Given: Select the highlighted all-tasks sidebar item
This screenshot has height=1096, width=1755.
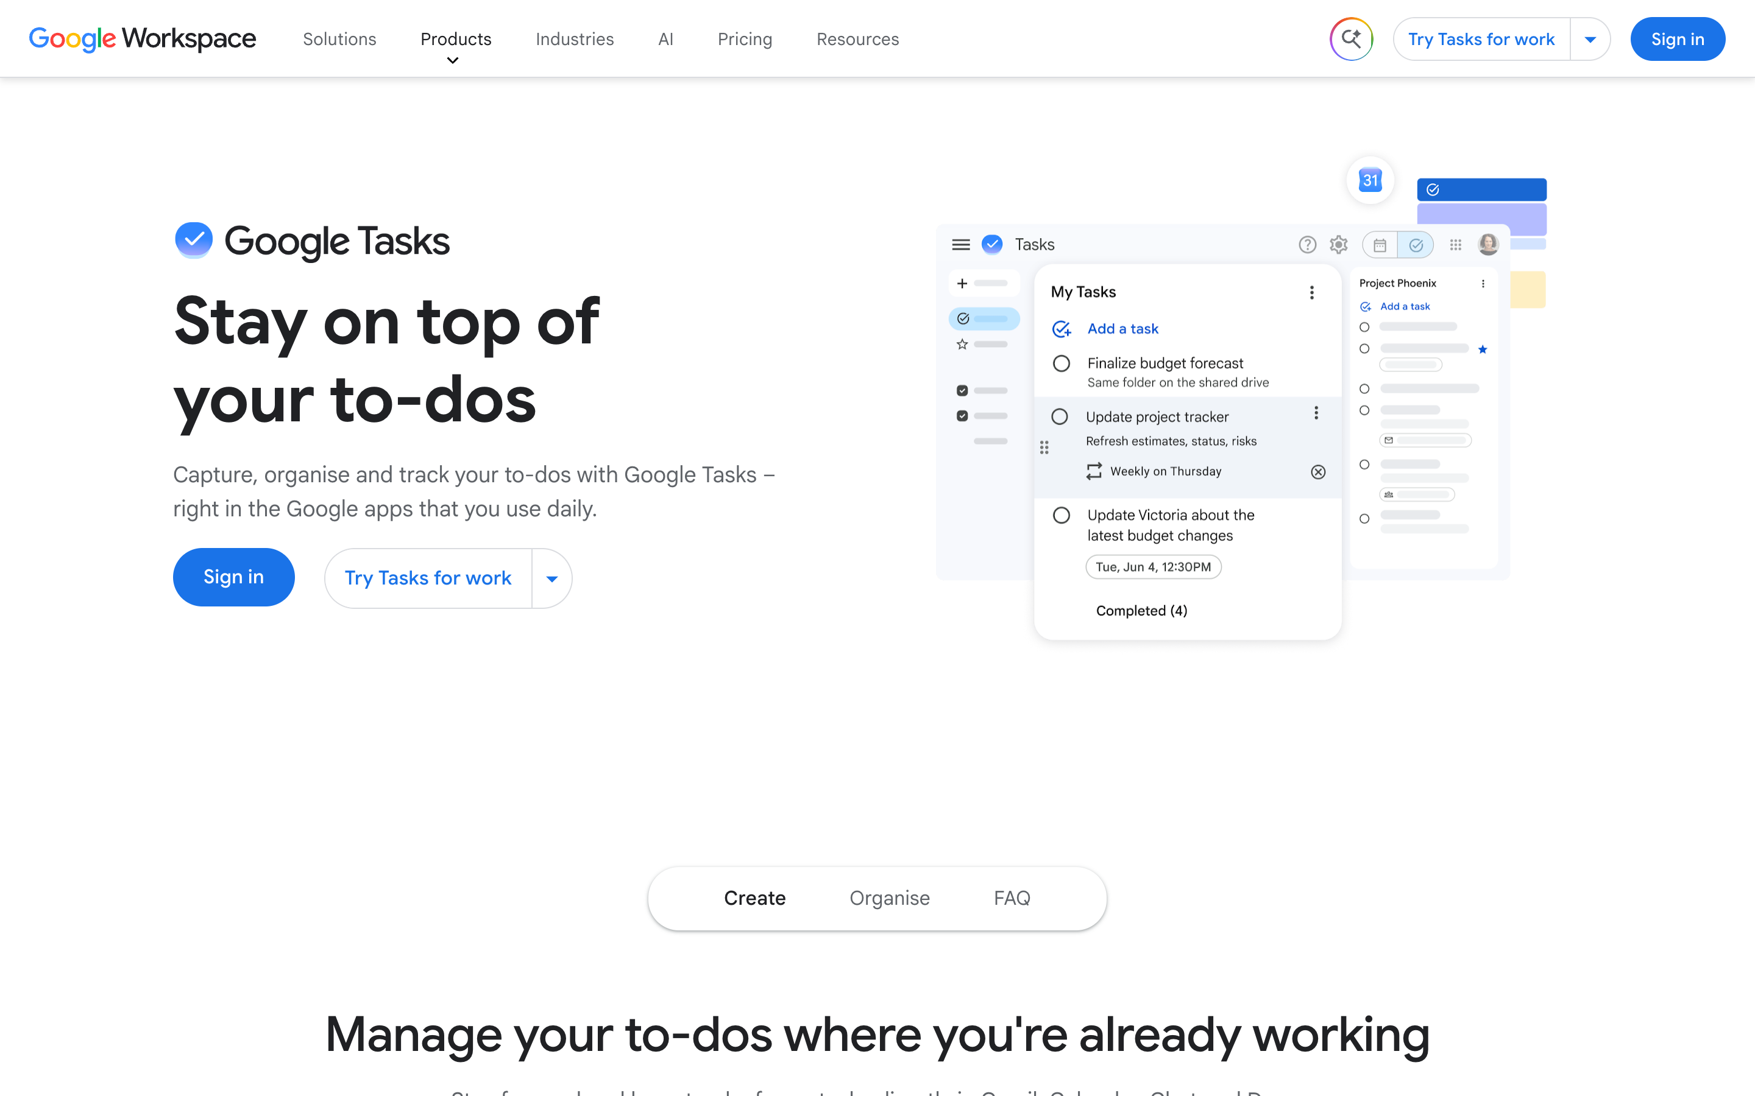Looking at the screenshot, I should [984, 318].
